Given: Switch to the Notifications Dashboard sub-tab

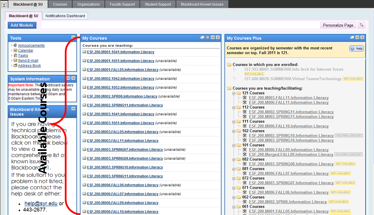Looking at the screenshot, I should pos(65,16).
